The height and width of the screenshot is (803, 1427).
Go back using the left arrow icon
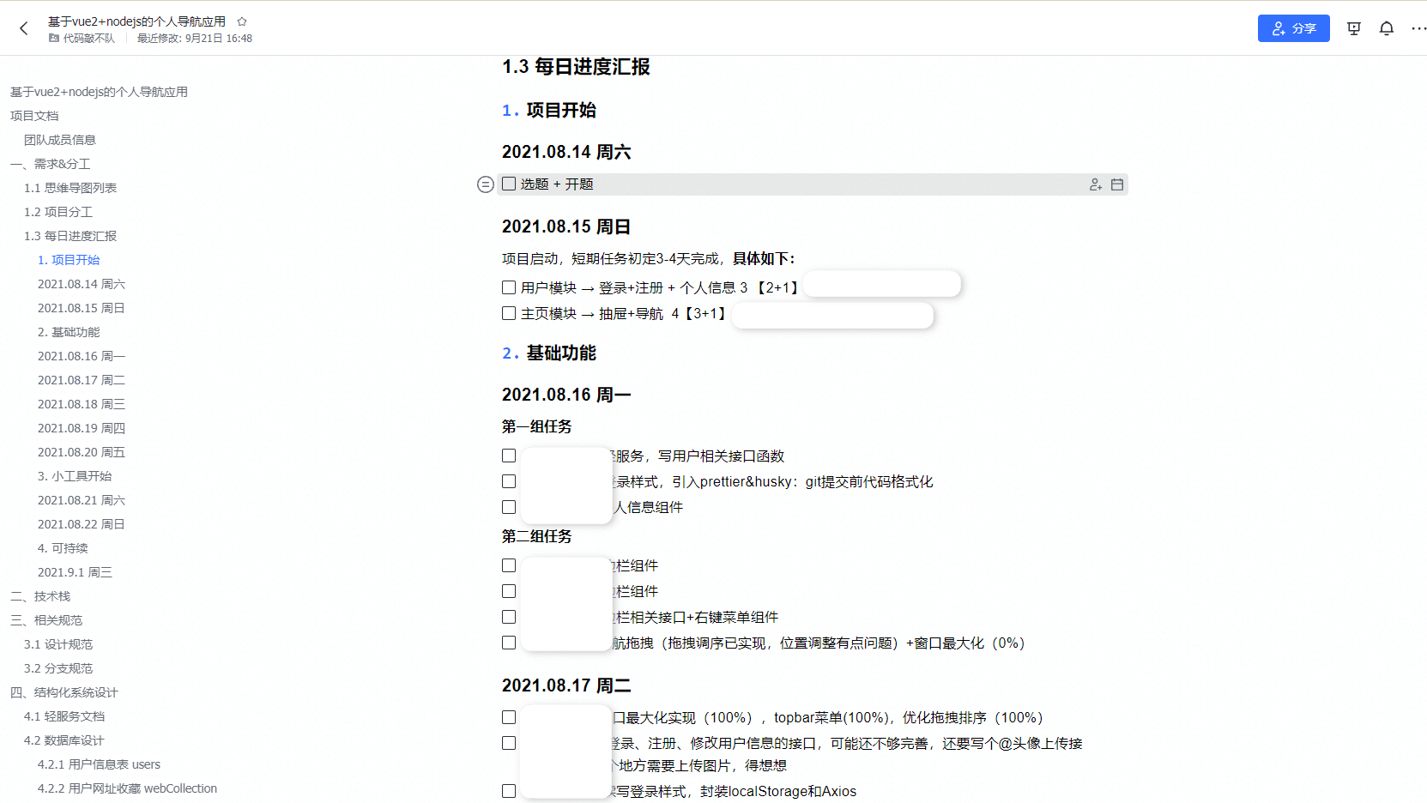pos(24,28)
